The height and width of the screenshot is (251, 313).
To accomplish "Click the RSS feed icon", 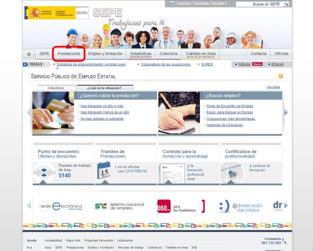I will point(281,77).
